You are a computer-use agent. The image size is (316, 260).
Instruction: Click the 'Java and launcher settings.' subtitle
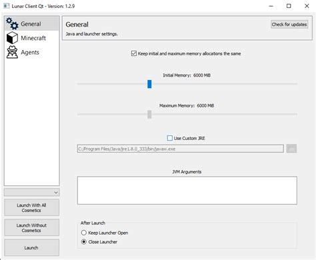tap(92, 34)
